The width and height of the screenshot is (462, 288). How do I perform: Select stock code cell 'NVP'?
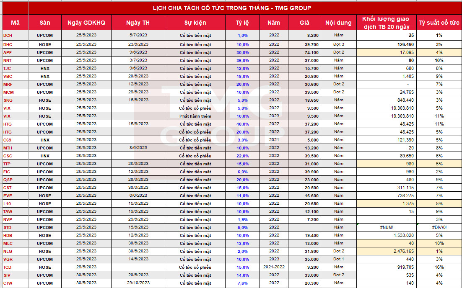(16, 219)
